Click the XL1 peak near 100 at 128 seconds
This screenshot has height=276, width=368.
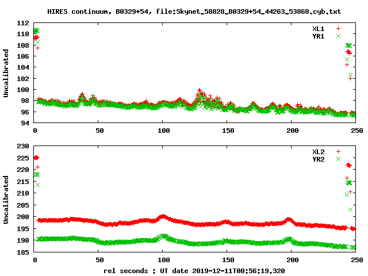tap(200, 90)
